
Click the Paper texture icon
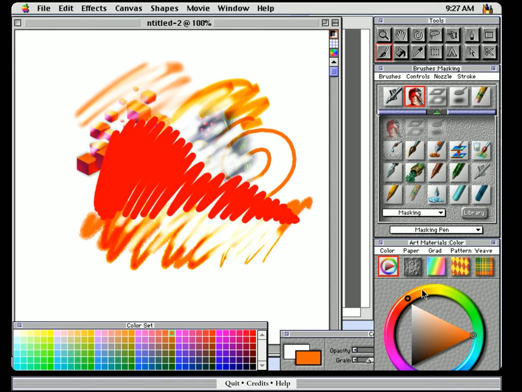(412, 266)
